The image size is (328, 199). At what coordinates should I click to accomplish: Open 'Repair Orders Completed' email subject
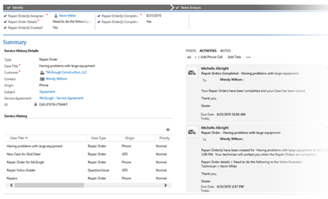coord(250,73)
